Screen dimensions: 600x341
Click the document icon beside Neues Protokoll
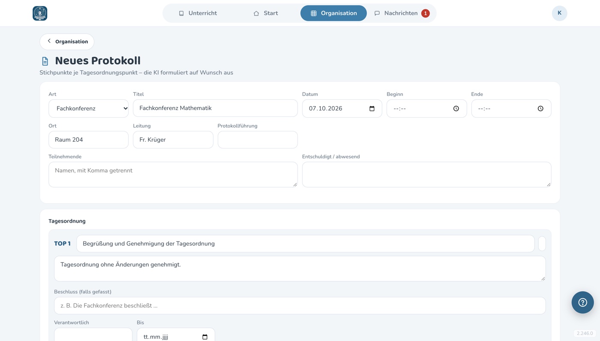click(45, 61)
